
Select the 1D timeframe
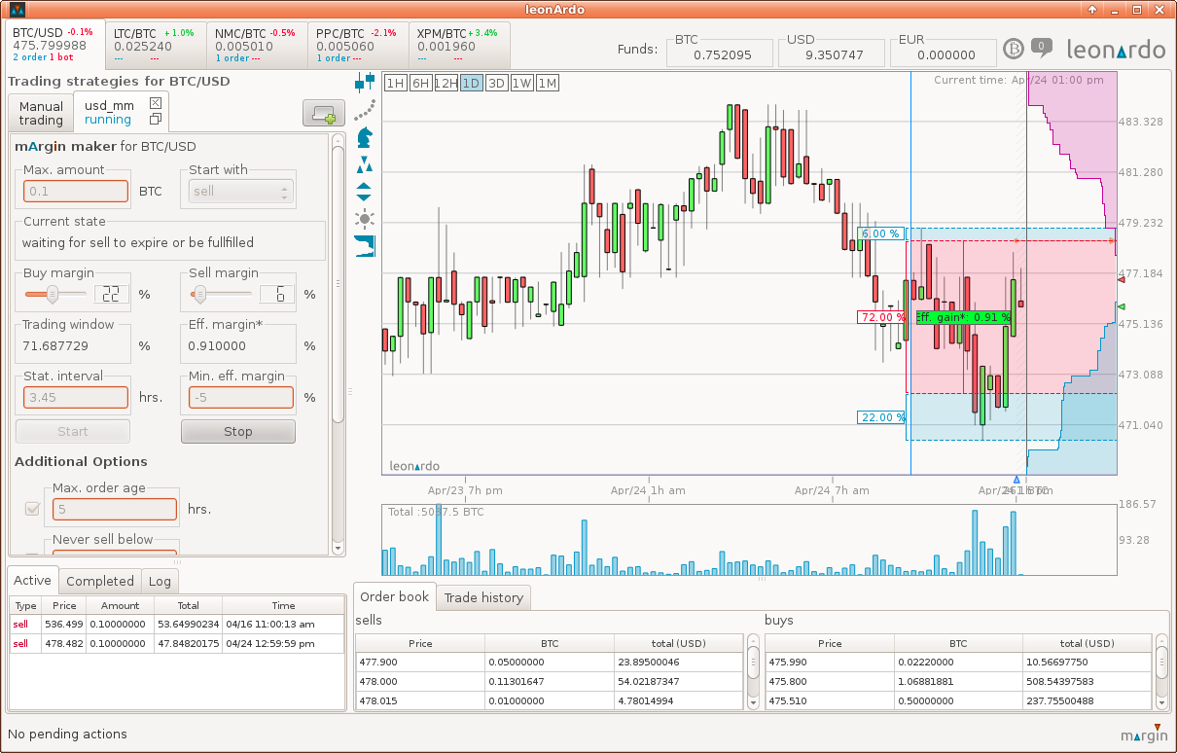coord(472,84)
